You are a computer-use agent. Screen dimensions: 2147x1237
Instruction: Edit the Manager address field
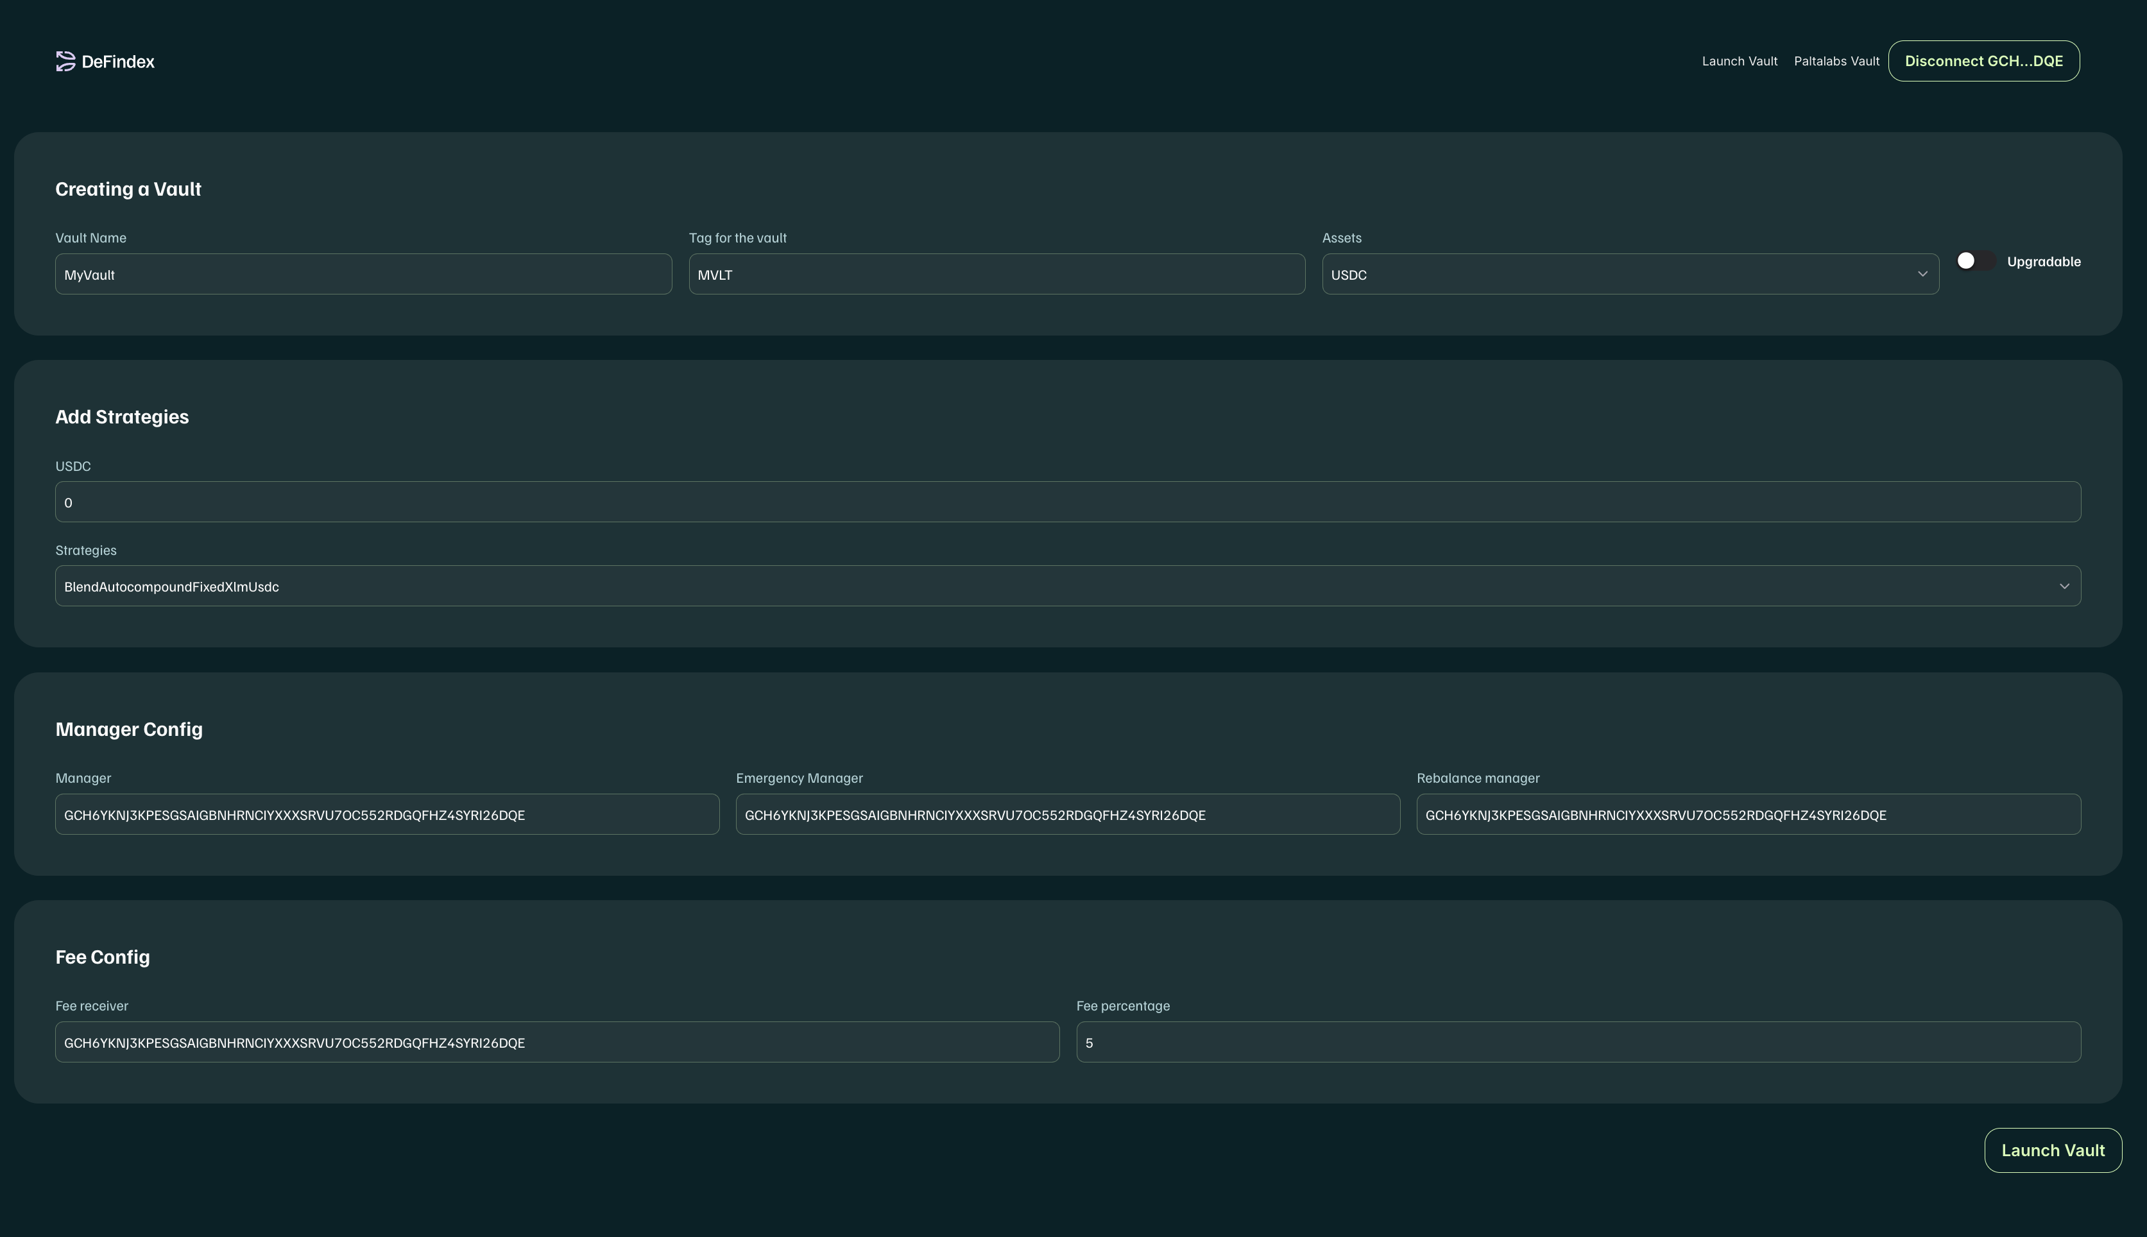coord(386,815)
